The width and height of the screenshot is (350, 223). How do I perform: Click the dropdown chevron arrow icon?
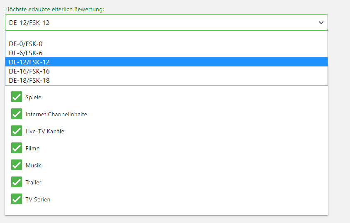coord(321,22)
